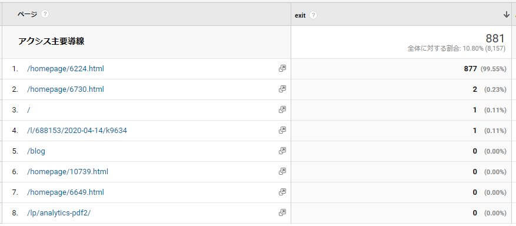Click the ページ column header
516x226 pixels.
click(27, 14)
